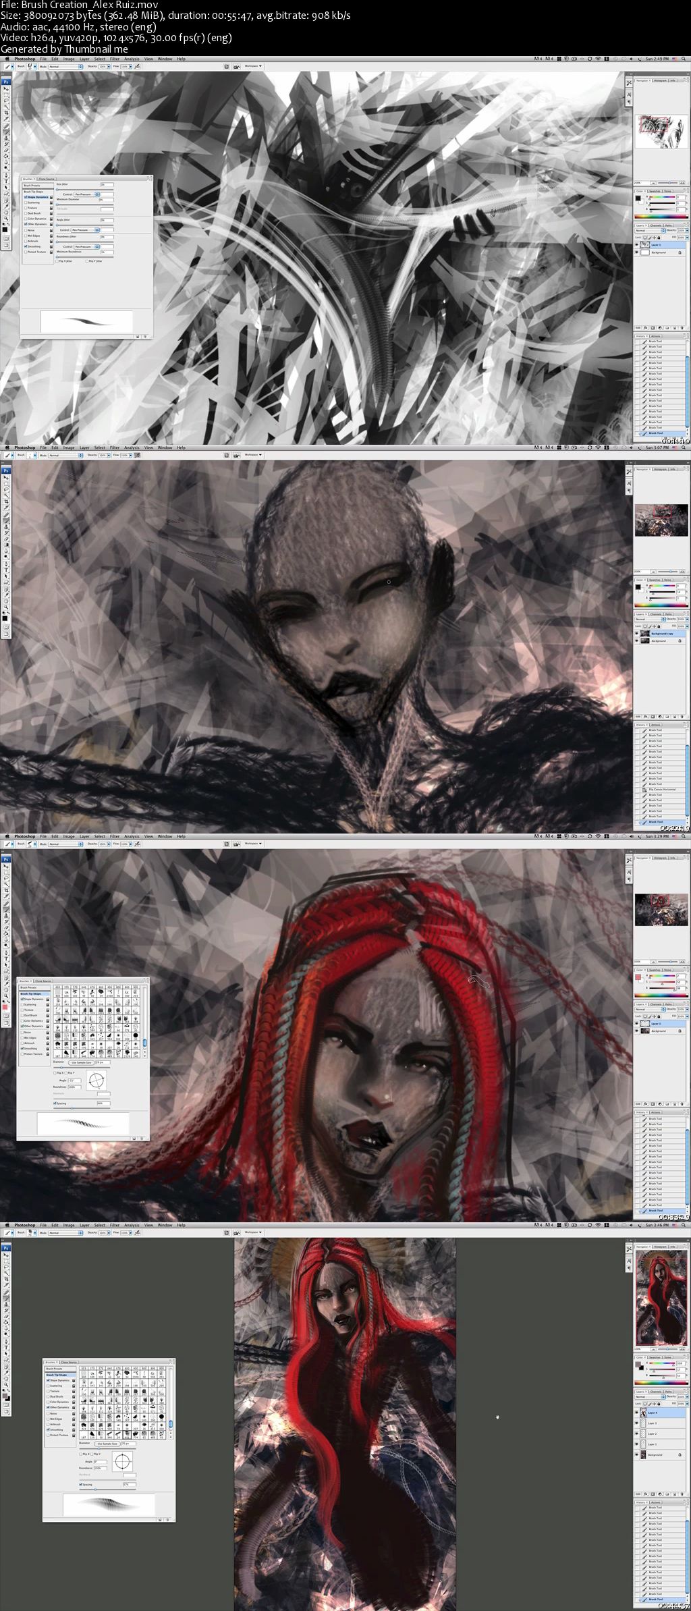Toggle Smoothing checkbox in 2:49 PM Brushes panel
The height and width of the screenshot is (1611, 691).
point(26,246)
